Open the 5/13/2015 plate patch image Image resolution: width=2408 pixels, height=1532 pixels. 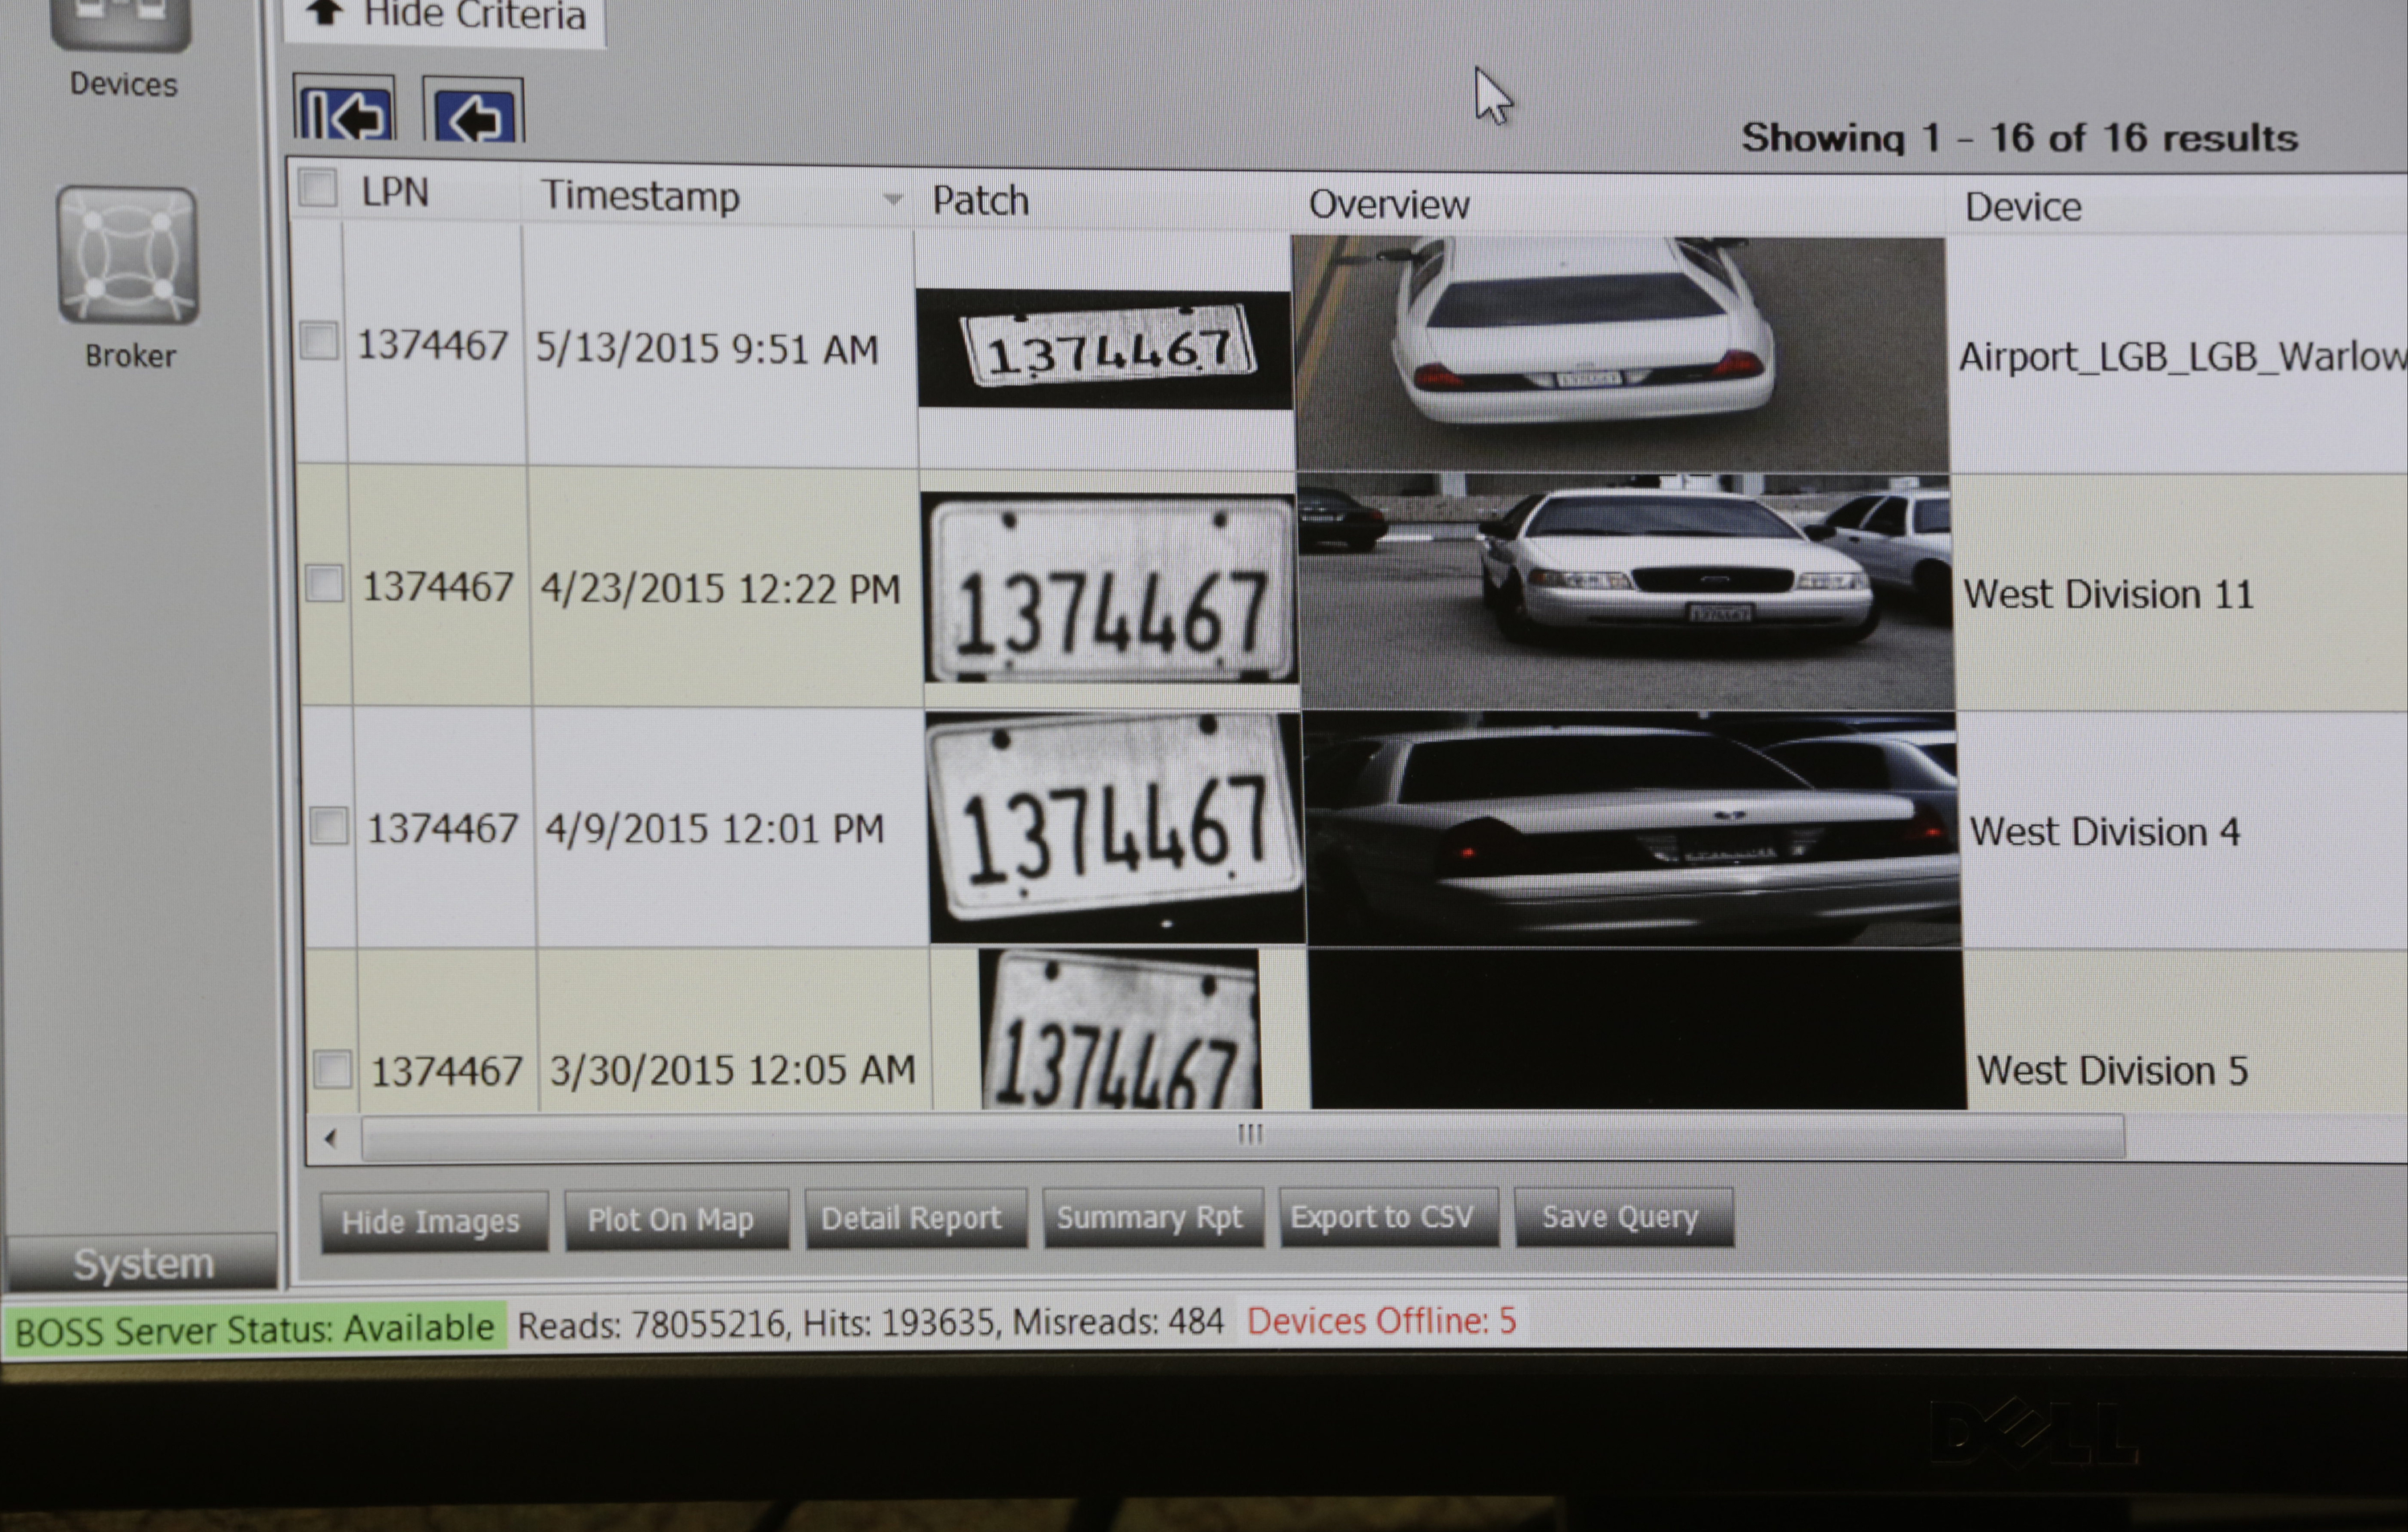[1105, 350]
